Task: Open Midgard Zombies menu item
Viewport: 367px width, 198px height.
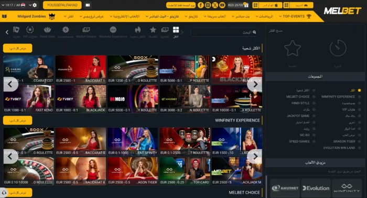Action: coord(31,16)
